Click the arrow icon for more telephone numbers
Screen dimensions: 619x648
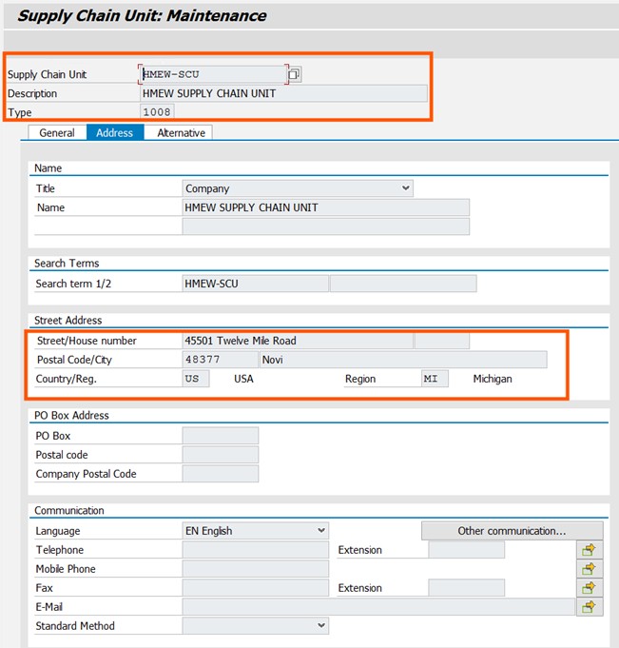point(590,550)
